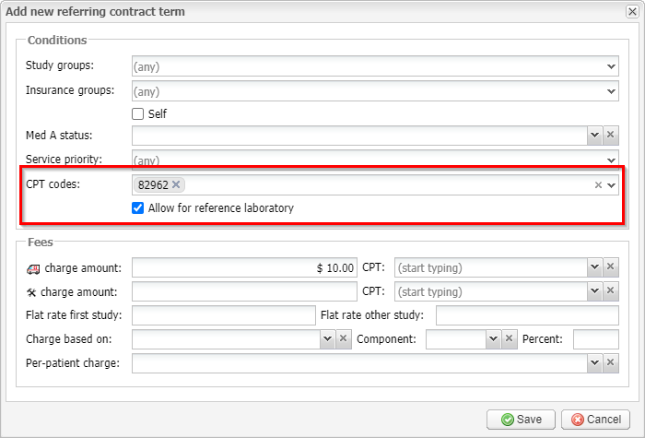Save the contract term
The height and width of the screenshot is (438, 645).
click(521, 420)
